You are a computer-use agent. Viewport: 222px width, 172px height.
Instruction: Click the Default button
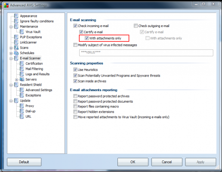[x=24, y=162]
